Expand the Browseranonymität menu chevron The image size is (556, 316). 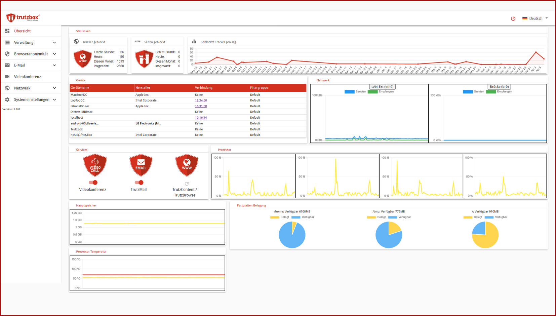tap(54, 54)
